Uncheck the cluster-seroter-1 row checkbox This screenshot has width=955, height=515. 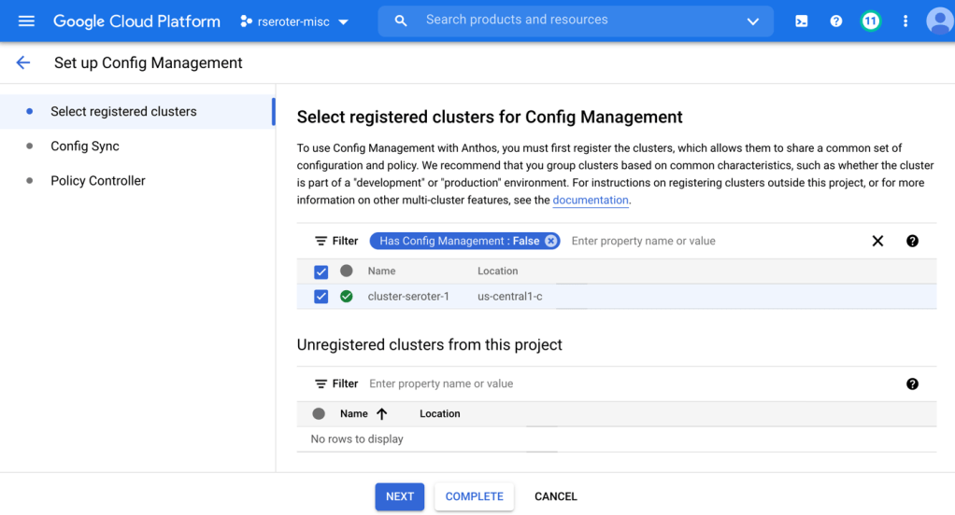point(321,297)
